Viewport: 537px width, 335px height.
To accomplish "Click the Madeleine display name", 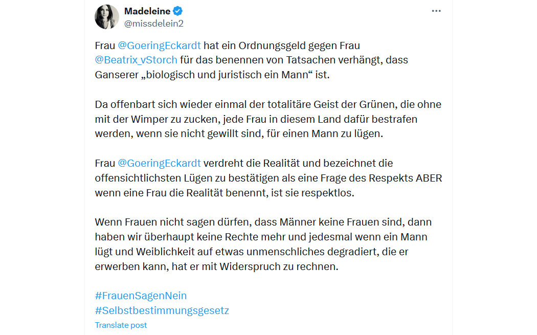I will click(x=147, y=11).
